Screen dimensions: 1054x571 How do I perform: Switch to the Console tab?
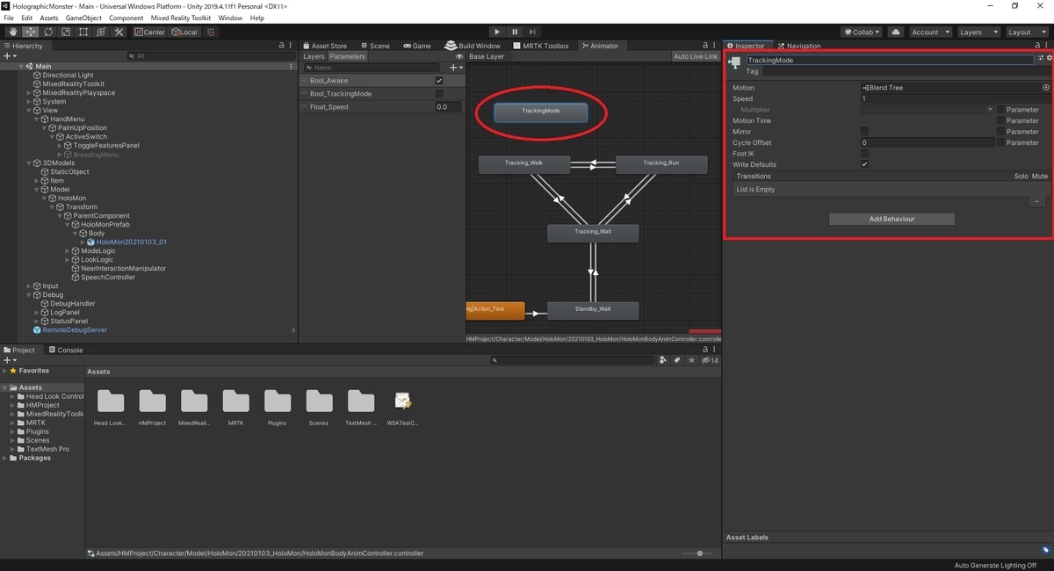point(65,350)
